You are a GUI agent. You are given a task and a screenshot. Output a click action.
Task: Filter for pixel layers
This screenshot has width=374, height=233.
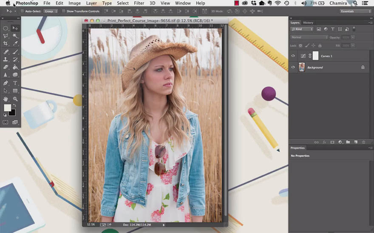pyautogui.click(x=319, y=29)
